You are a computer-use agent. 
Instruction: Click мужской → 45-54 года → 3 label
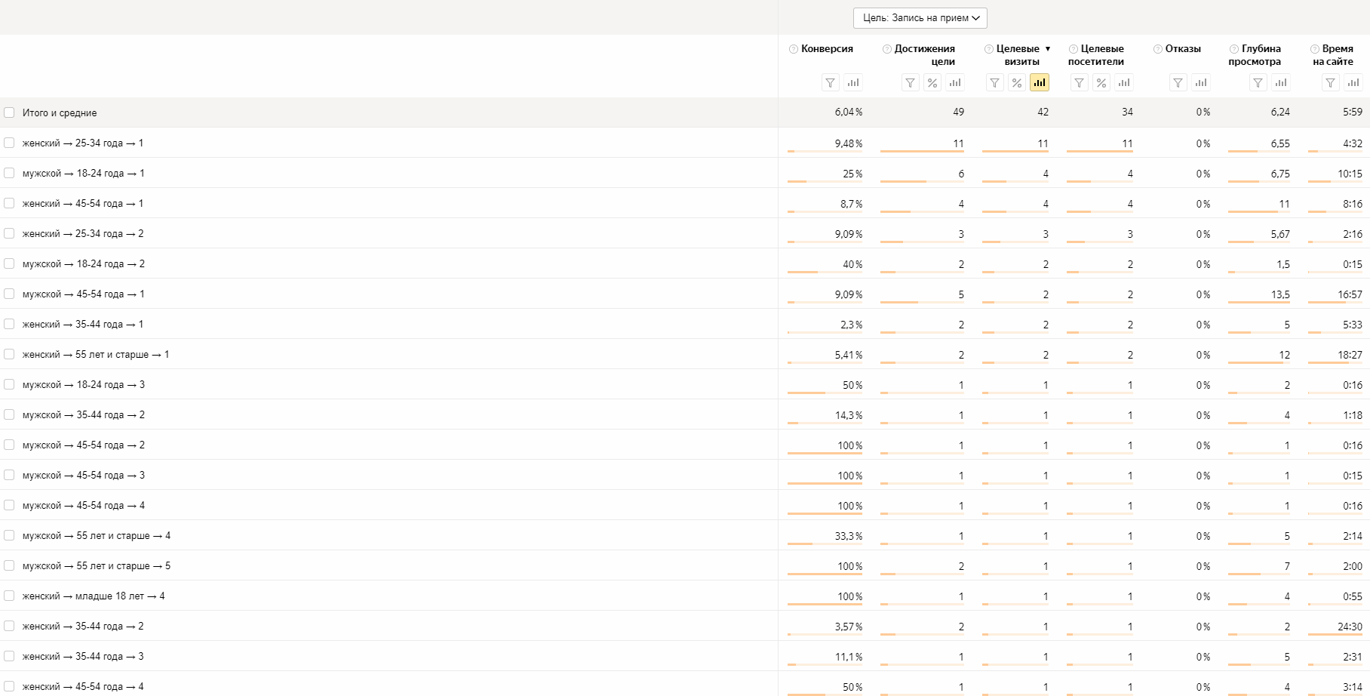[84, 475]
